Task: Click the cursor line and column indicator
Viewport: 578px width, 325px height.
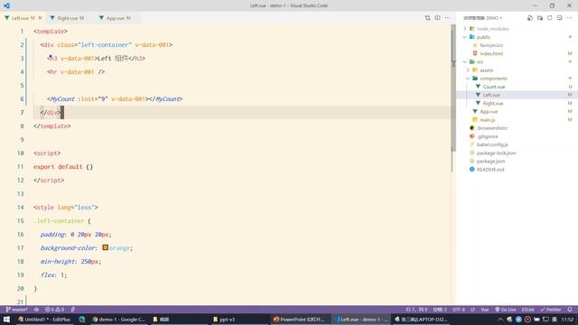Action: [x=416, y=310]
